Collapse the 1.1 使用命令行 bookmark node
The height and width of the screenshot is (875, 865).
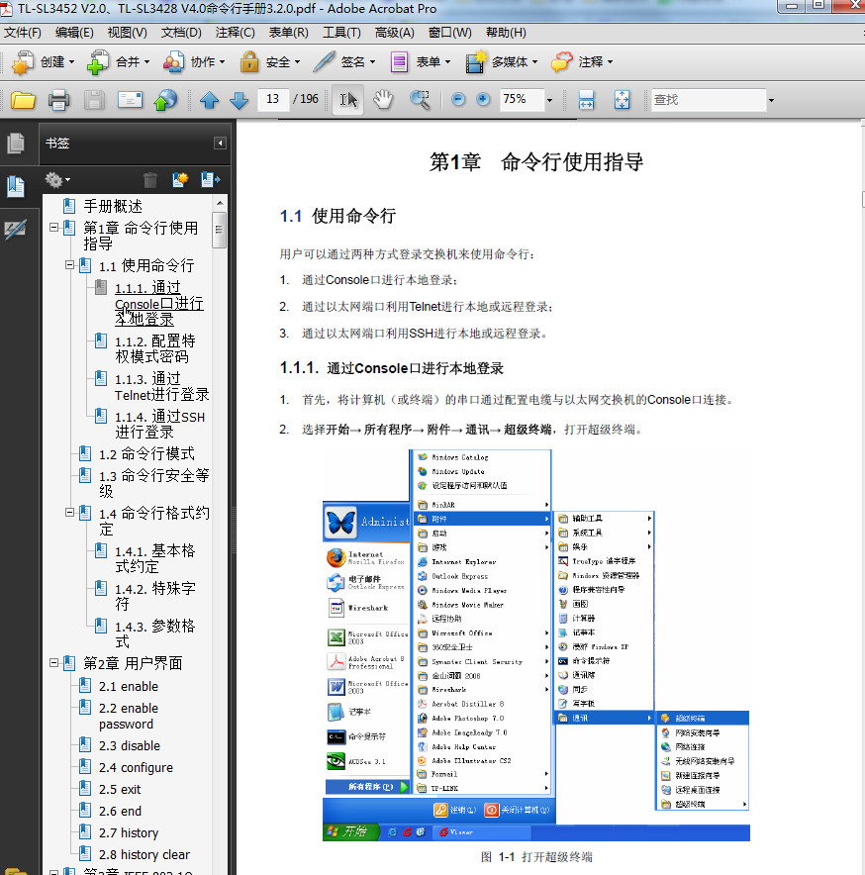point(69,265)
